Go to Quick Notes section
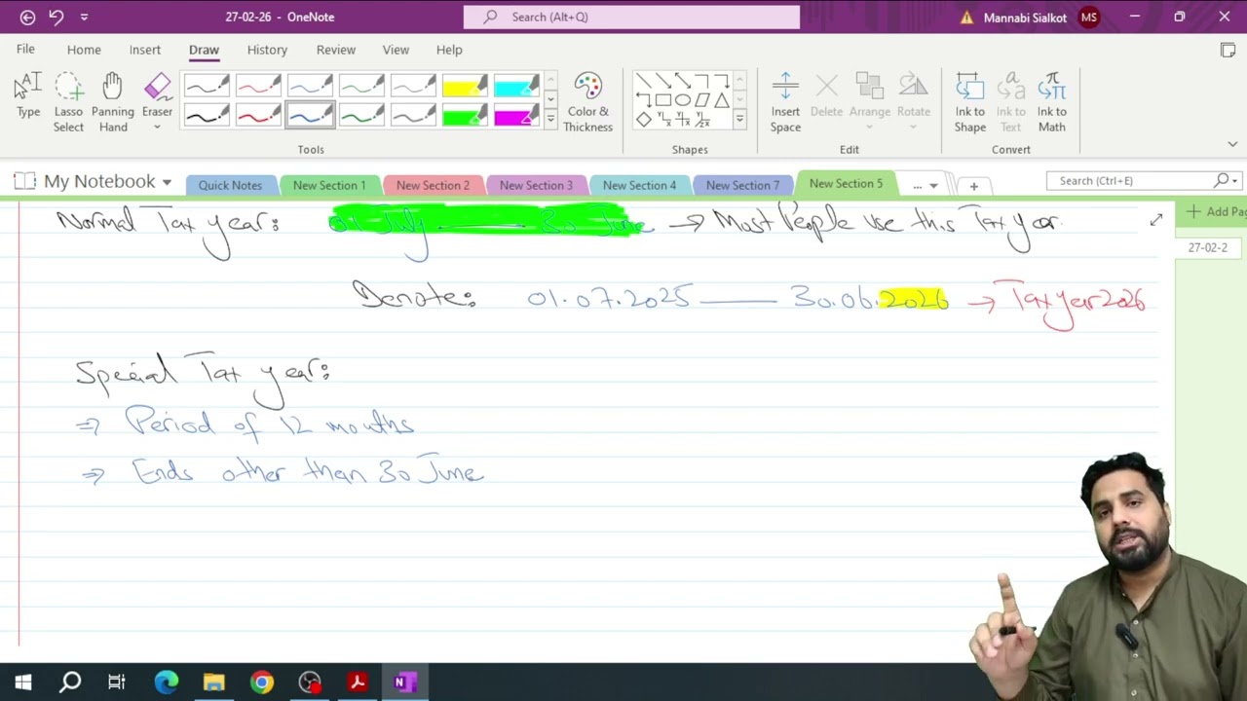This screenshot has height=701, width=1247. tap(230, 185)
